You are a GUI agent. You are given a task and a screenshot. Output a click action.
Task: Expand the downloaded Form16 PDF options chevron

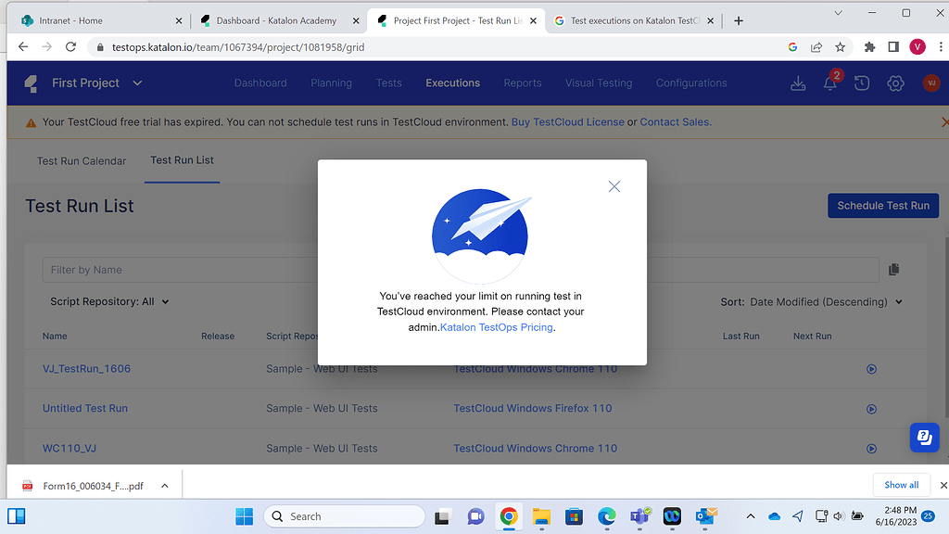[x=164, y=484]
